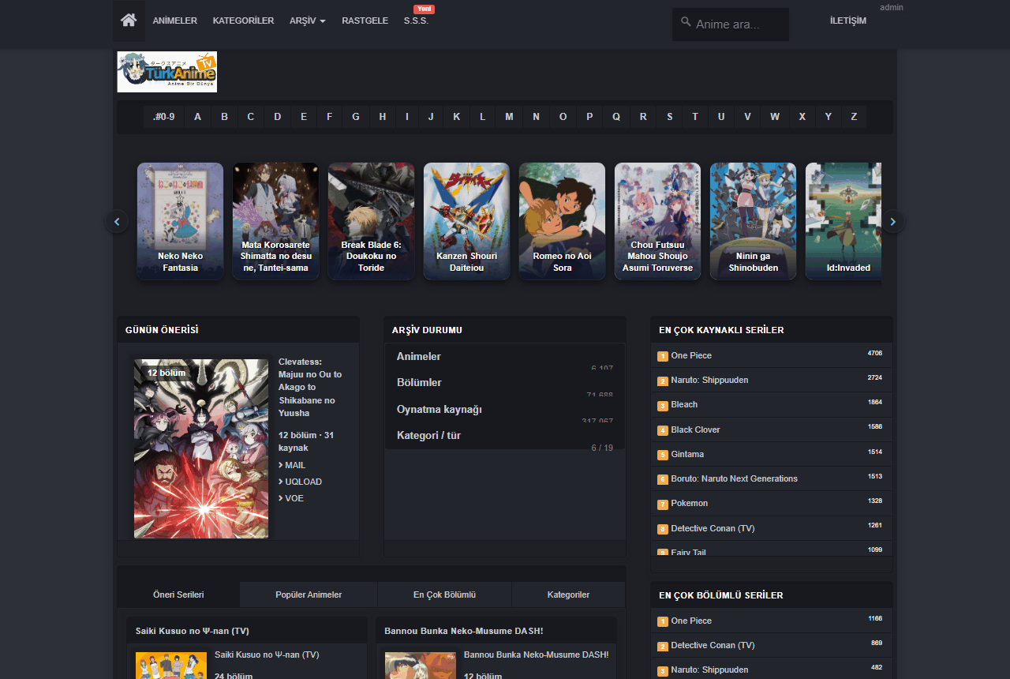The image size is (1010, 679).
Task: Open the S.S.S. menu item
Action: click(416, 21)
